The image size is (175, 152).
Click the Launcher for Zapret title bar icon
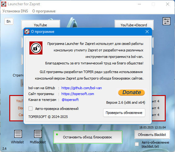point(4,4)
